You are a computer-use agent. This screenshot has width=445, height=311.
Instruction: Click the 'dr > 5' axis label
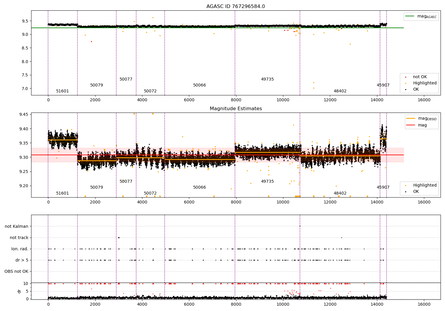[22, 260]
